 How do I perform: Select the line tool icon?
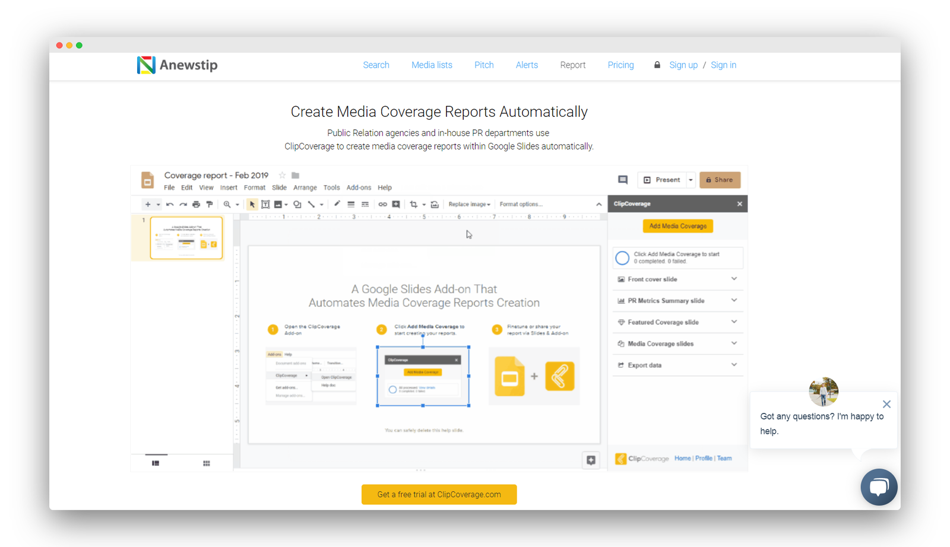tap(311, 204)
